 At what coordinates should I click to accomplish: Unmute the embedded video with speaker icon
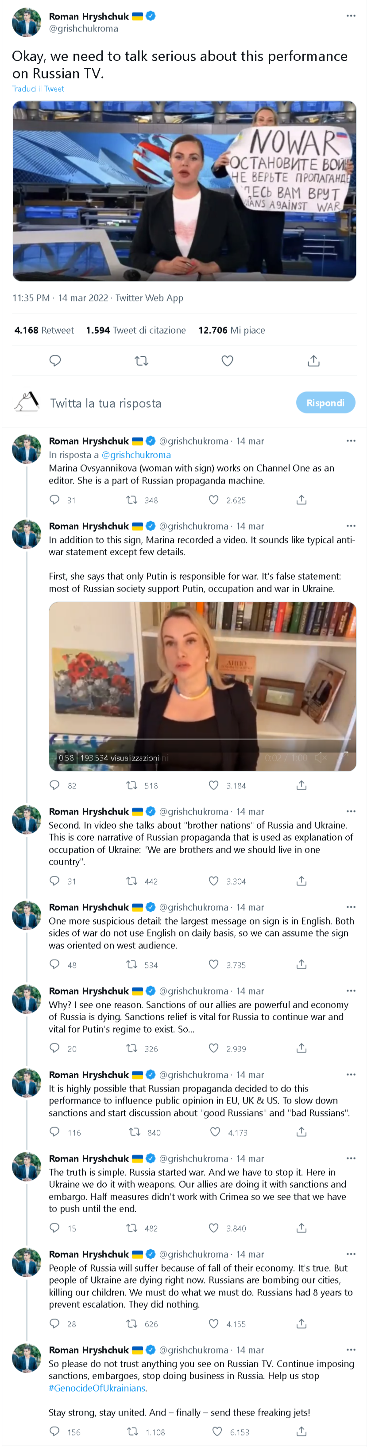321,758
